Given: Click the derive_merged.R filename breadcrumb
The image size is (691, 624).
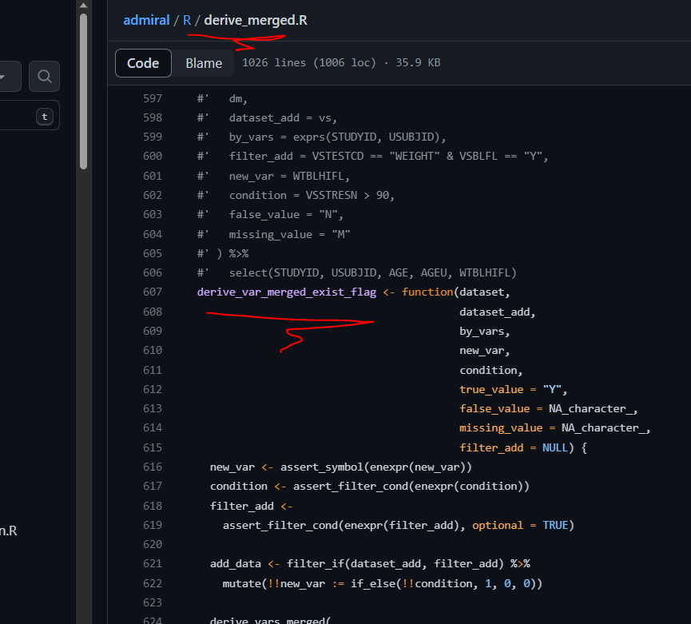Looking at the screenshot, I should 255,20.
